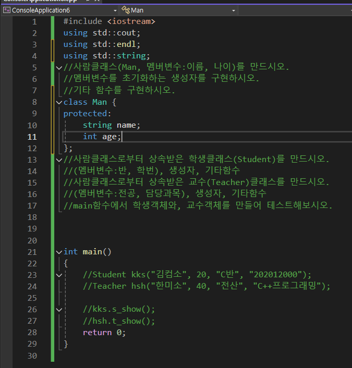Click 'using std::string;' on line 4
Screen dimensions: 352x368
pos(106,56)
